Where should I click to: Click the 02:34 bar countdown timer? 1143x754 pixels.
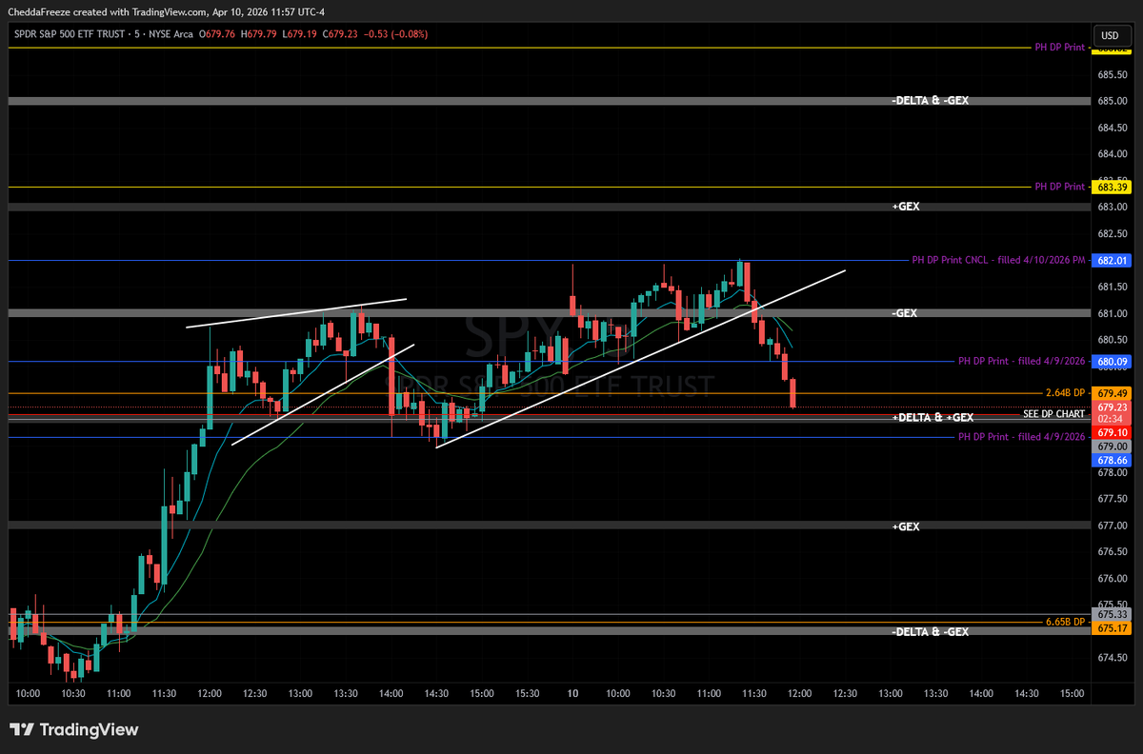coord(1113,418)
